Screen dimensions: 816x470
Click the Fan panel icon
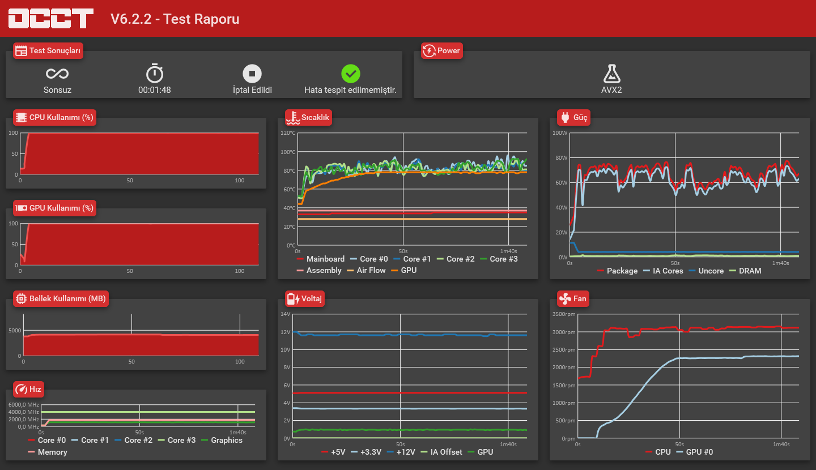[564, 298]
